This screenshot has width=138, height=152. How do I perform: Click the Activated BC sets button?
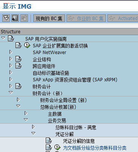pos(123,19)
